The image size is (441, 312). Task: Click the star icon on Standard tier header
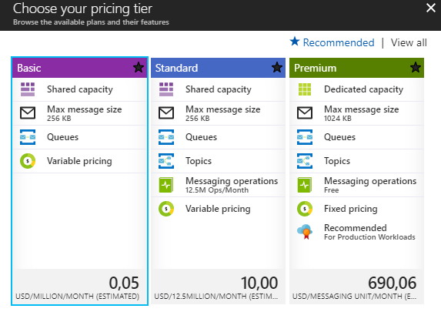(x=277, y=68)
